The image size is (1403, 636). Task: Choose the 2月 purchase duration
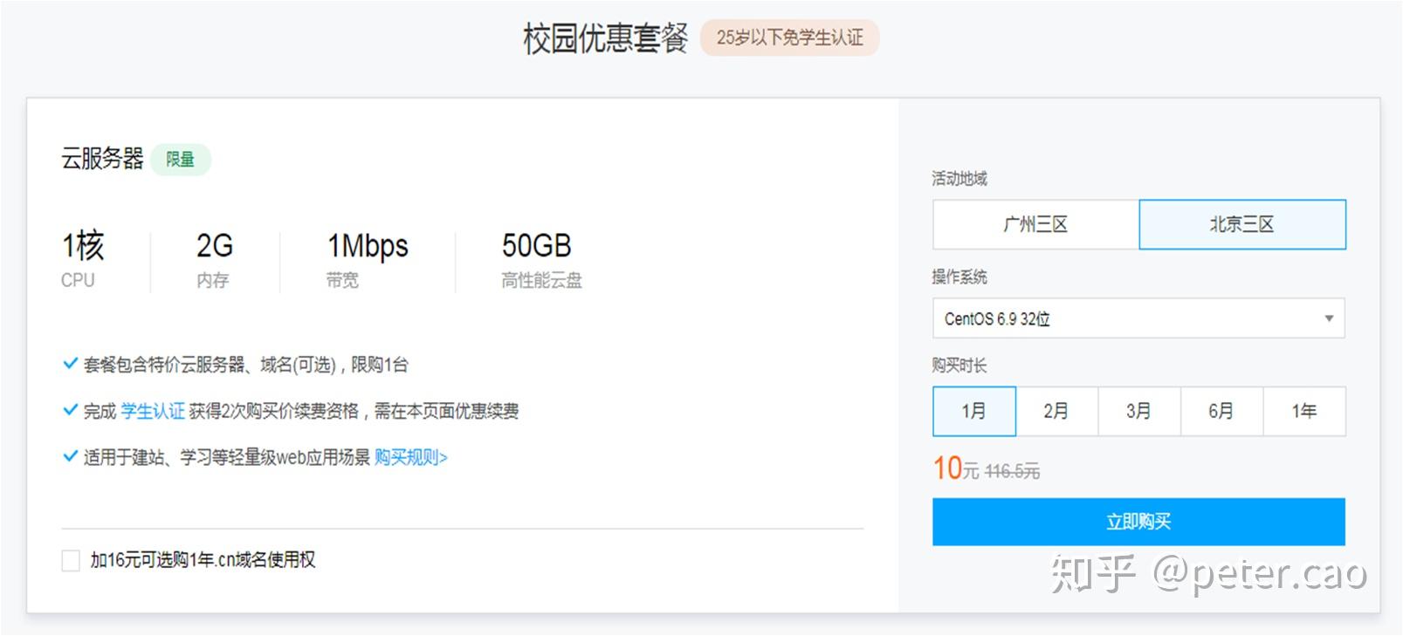(1056, 411)
